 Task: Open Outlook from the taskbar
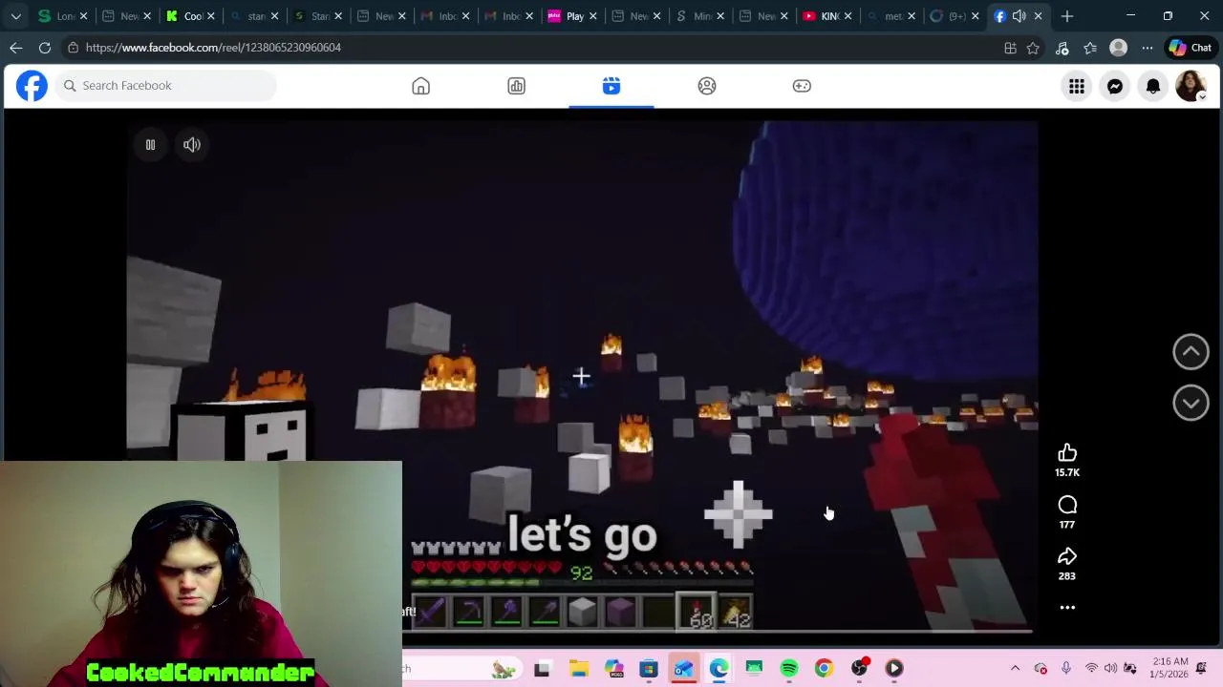(x=682, y=669)
